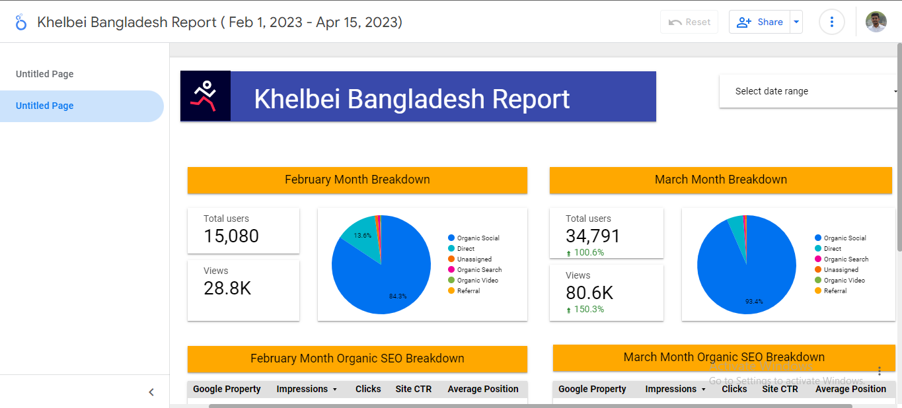
Task: Sort February table by Google Property
Action: click(227, 390)
